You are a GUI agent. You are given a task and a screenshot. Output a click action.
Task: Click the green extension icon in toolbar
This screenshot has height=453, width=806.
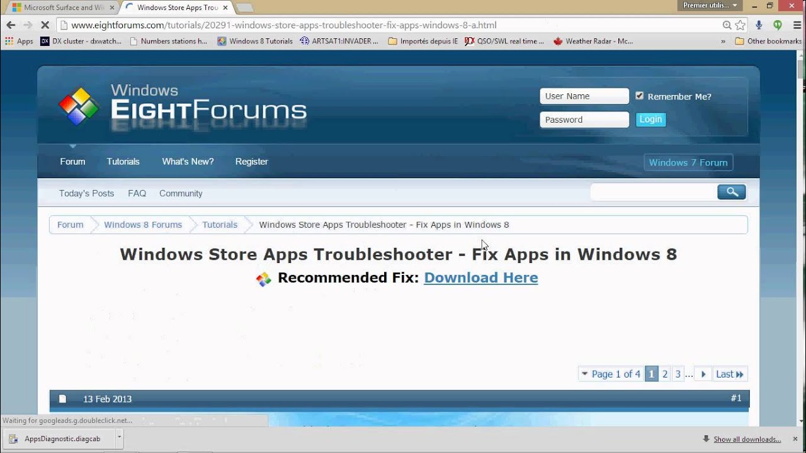pyautogui.click(x=778, y=25)
